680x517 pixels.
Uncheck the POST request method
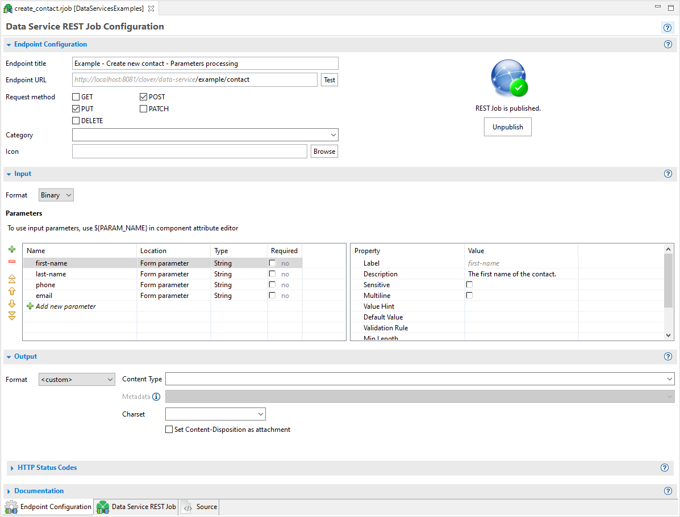click(x=144, y=97)
